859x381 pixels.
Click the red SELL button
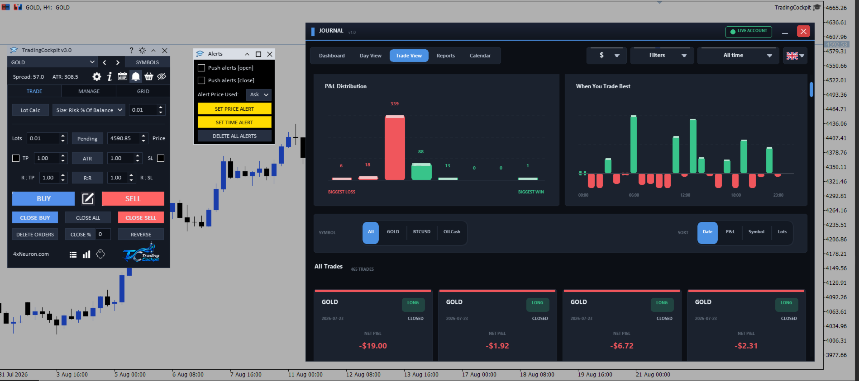[x=133, y=198]
